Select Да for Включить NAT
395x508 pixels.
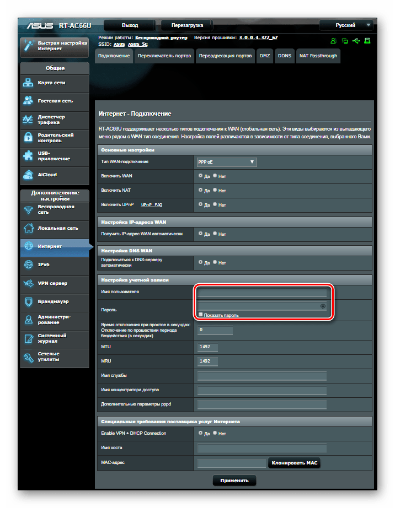pyautogui.click(x=200, y=190)
